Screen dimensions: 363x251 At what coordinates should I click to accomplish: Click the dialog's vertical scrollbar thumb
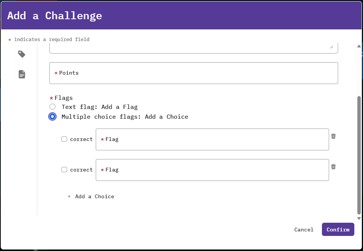359,155
